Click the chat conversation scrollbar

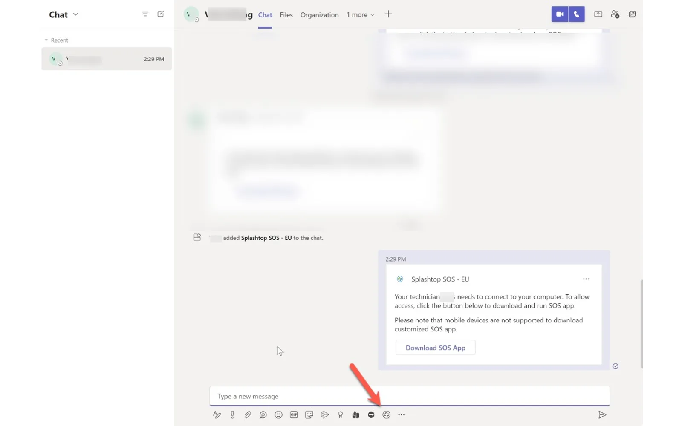642,324
